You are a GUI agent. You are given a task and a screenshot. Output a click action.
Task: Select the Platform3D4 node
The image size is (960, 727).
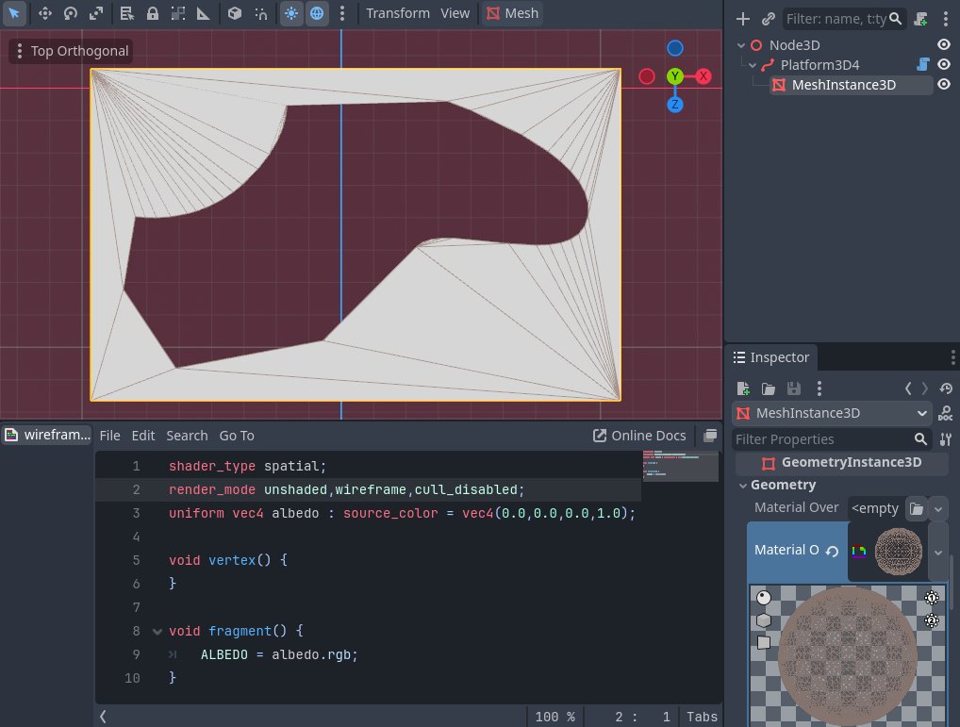[819, 65]
